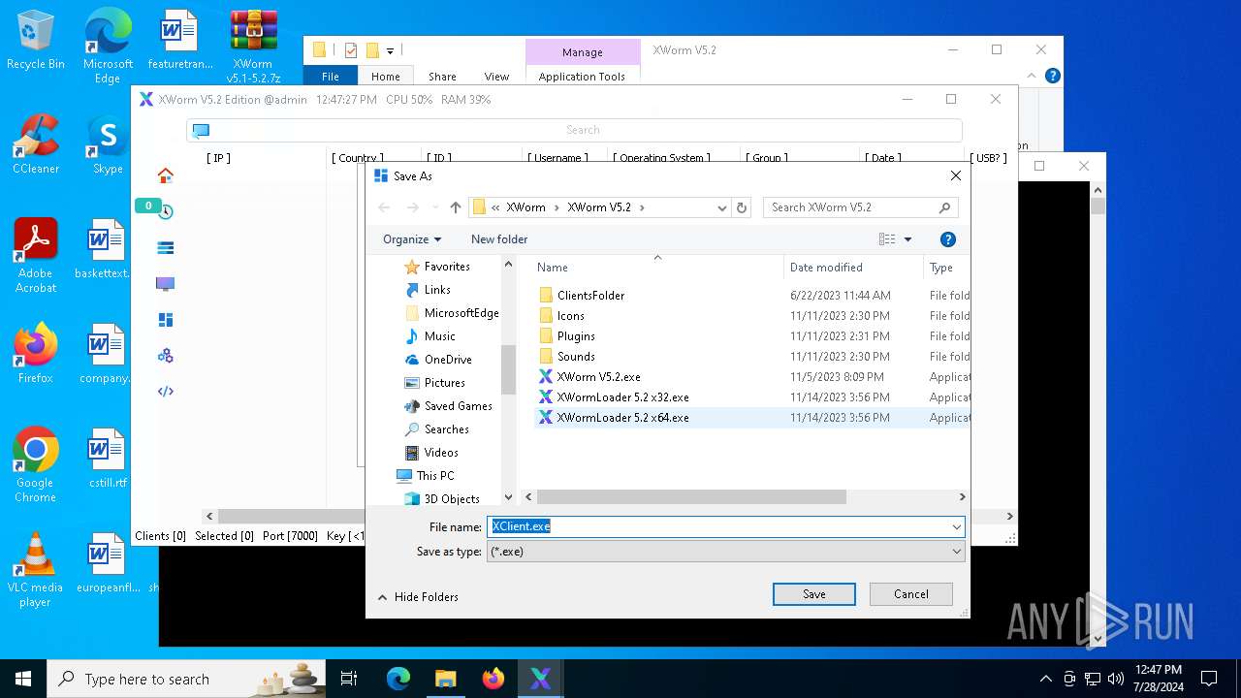Go back in Save As dialog
Viewport: 1241px width, 698px height.
pyautogui.click(x=384, y=207)
